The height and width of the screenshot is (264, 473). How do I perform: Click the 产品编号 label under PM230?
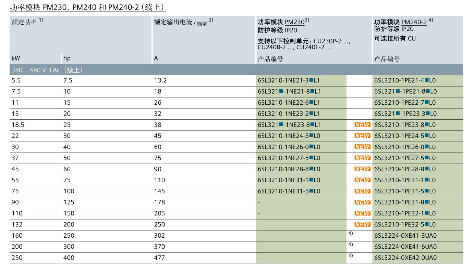click(270, 59)
